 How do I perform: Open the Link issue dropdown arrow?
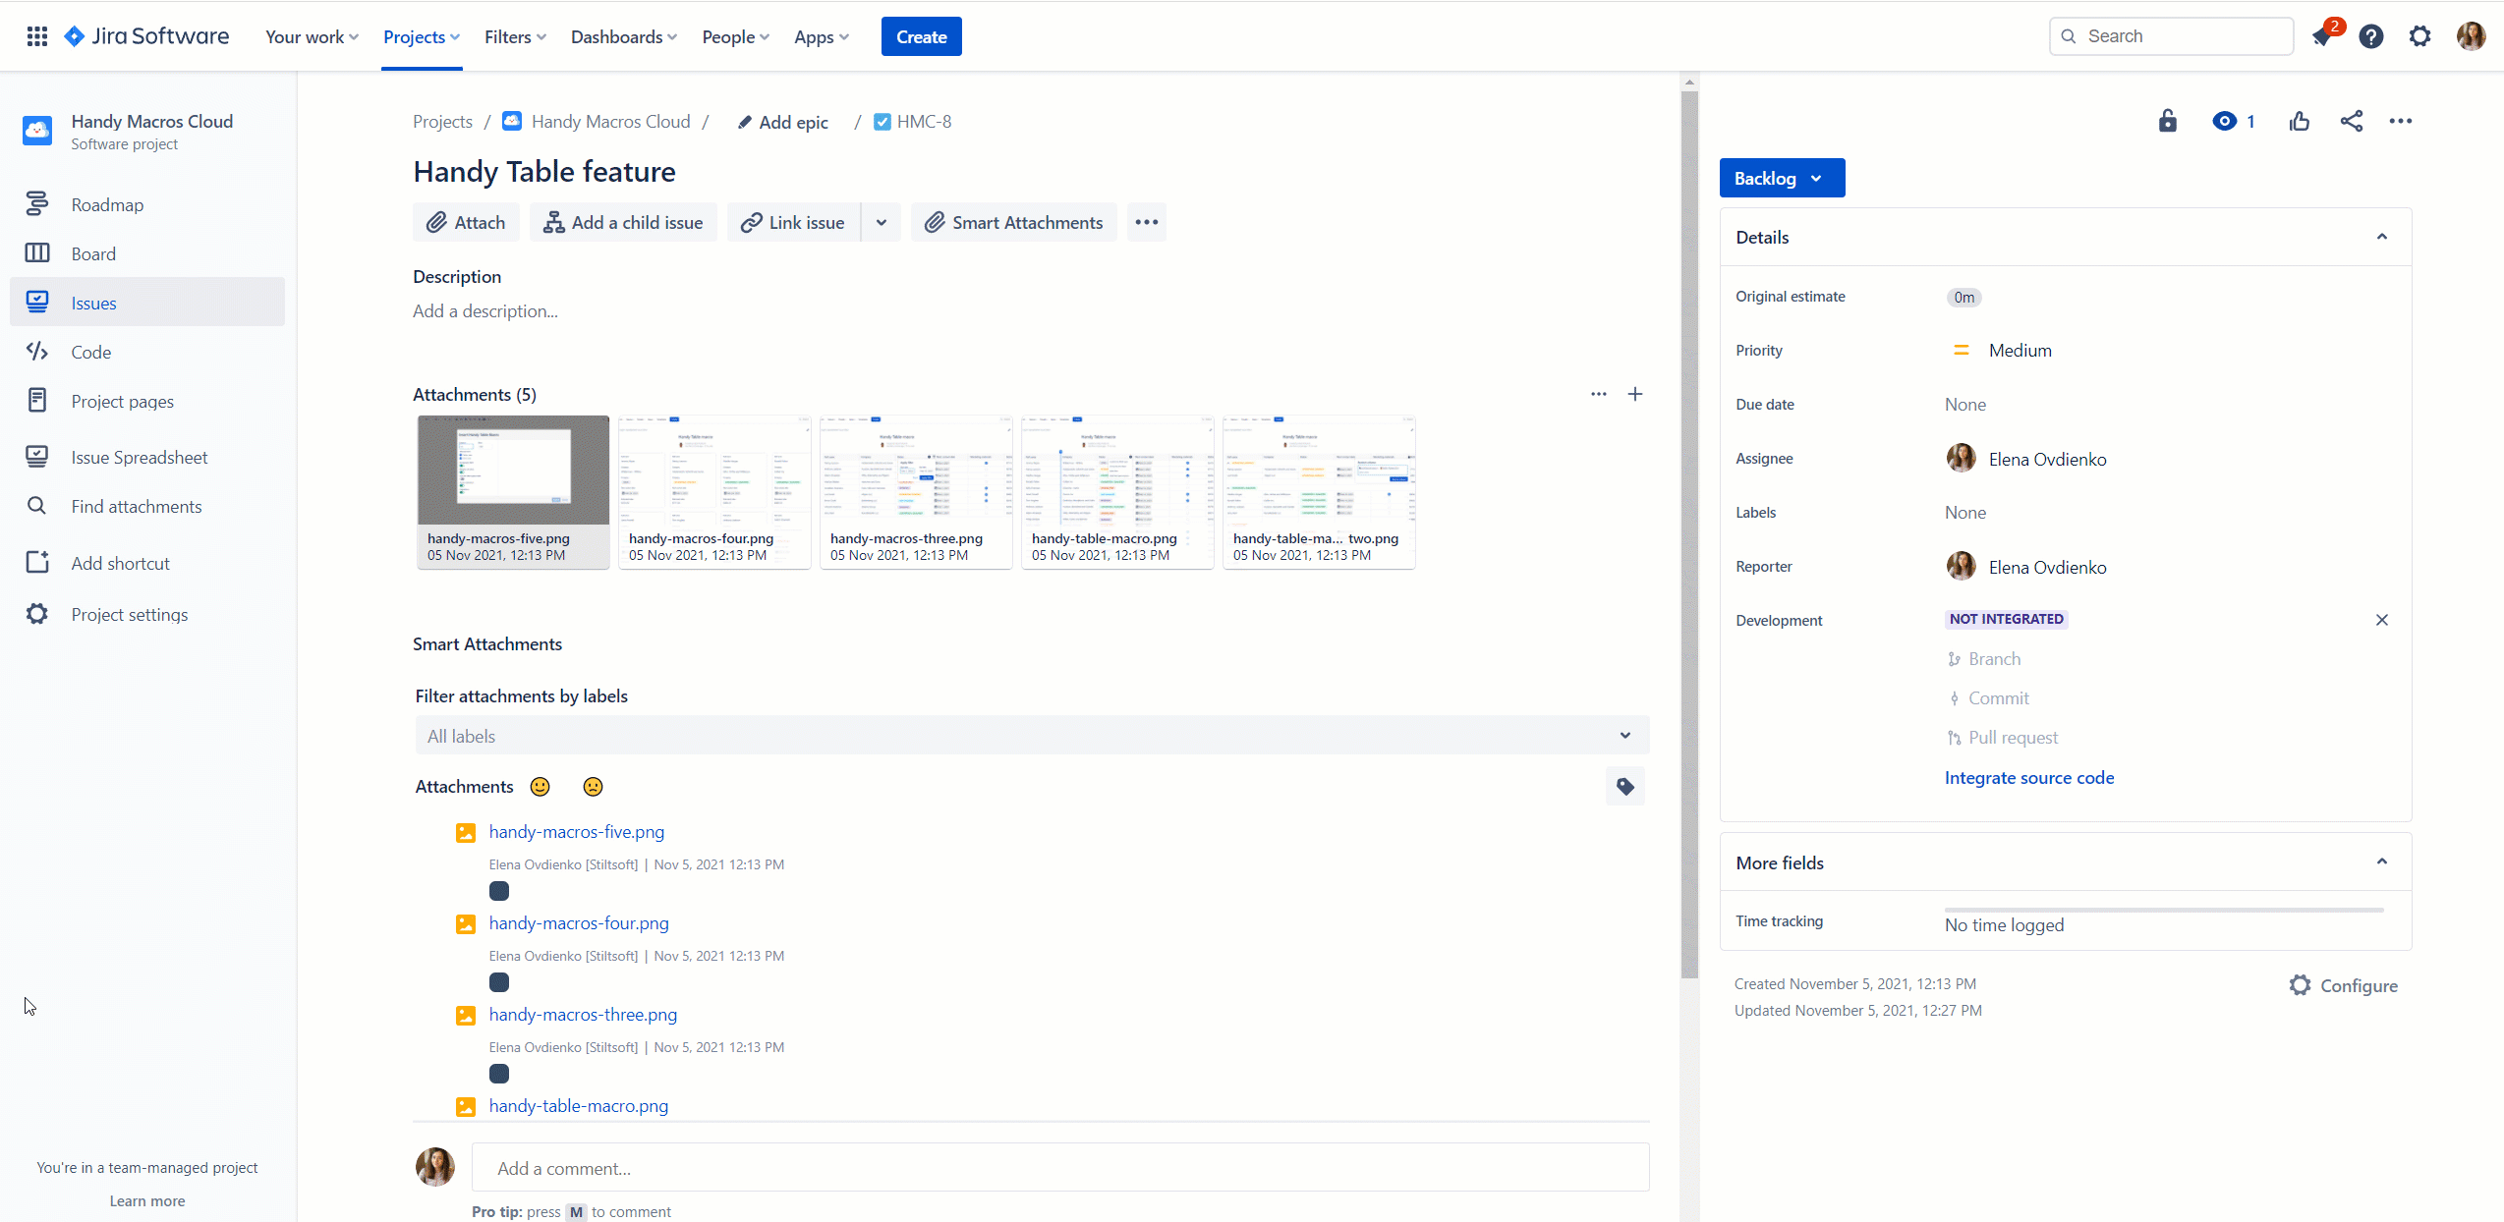pos(882,222)
